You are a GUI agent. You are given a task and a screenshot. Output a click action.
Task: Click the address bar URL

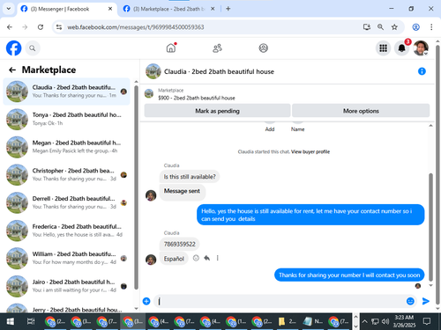coord(135,27)
